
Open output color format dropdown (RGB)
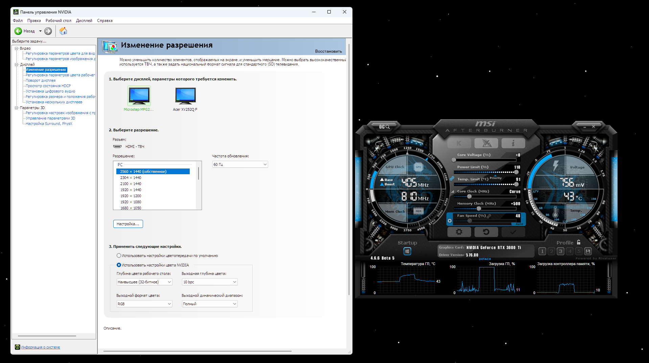pyautogui.click(x=144, y=304)
